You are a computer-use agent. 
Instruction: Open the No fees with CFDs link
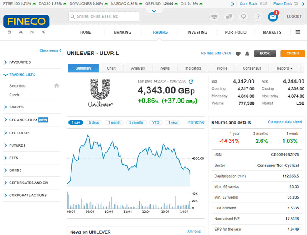pyautogui.click(x=216, y=53)
